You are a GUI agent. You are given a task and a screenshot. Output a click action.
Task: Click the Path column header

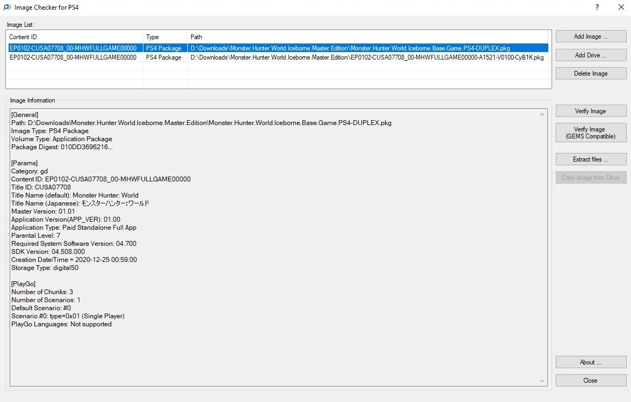369,37
